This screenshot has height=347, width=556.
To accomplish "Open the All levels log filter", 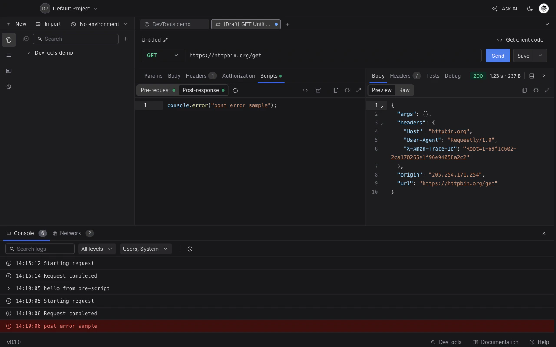I will [x=97, y=249].
